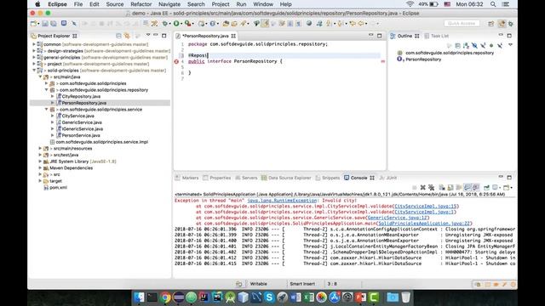545x306 pixels.
Task: Select the PersonRepository.java editor tab
Action: (205, 36)
